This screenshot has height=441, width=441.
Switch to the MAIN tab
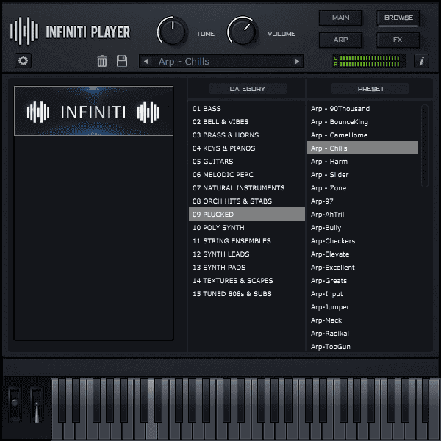(340, 18)
